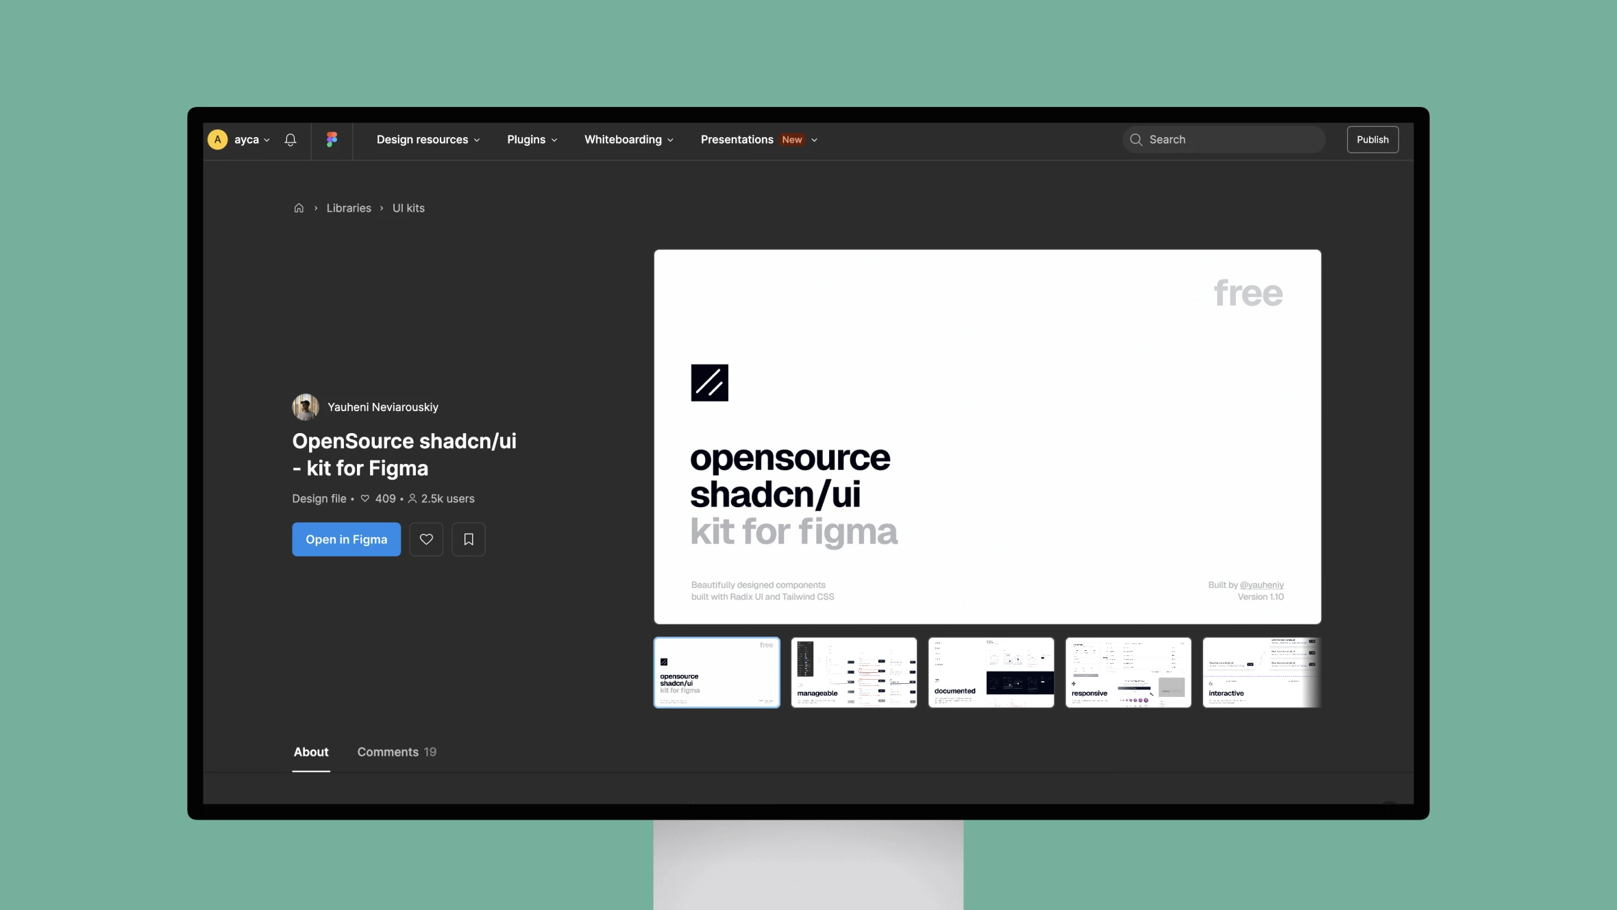Click the notification bell icon

(x=291, y=139)
